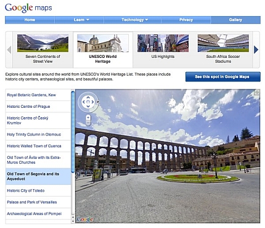
Task: Open the Privacy page
Action: (x=186, y=20)
